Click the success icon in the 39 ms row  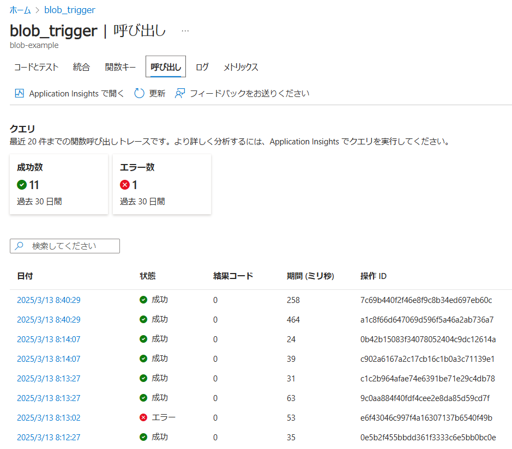point(143,359)
